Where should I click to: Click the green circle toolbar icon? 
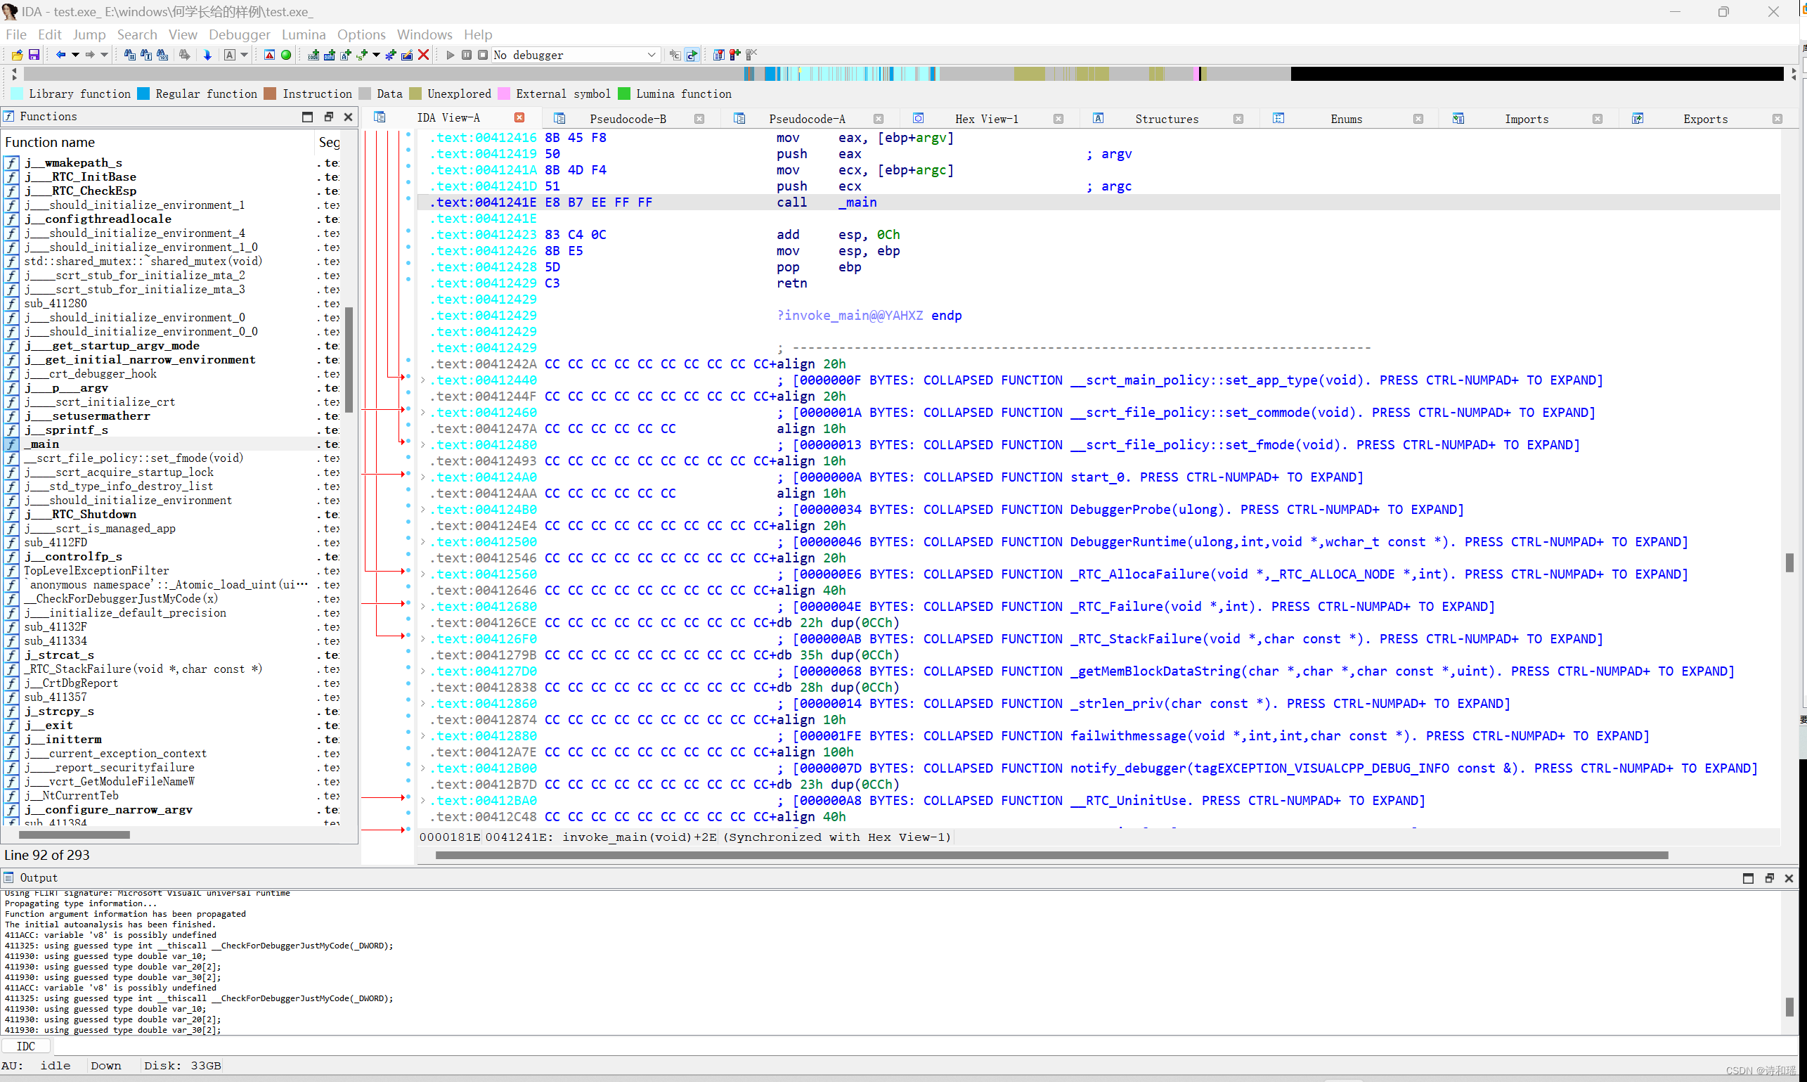click(286, 55)
